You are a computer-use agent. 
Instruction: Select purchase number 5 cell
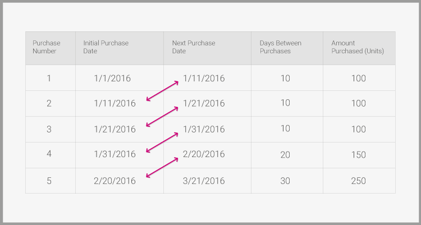[49, 181]
